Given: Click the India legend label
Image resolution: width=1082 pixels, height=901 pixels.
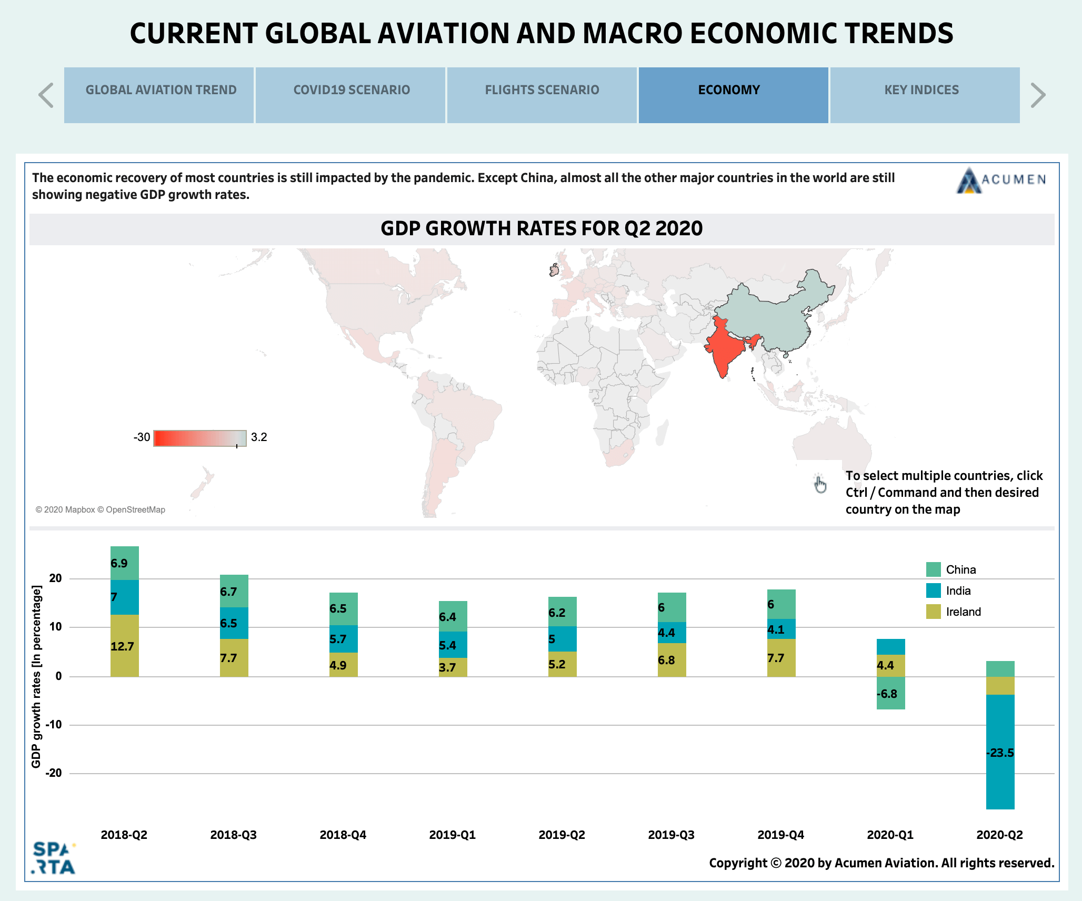Looking at the screenshot, I should [x=958, y=590].
